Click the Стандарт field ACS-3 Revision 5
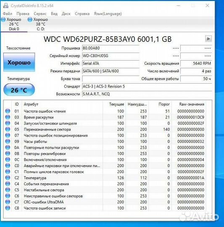The width and height of the screenshot is (224, 227). (x=147, y=87)
